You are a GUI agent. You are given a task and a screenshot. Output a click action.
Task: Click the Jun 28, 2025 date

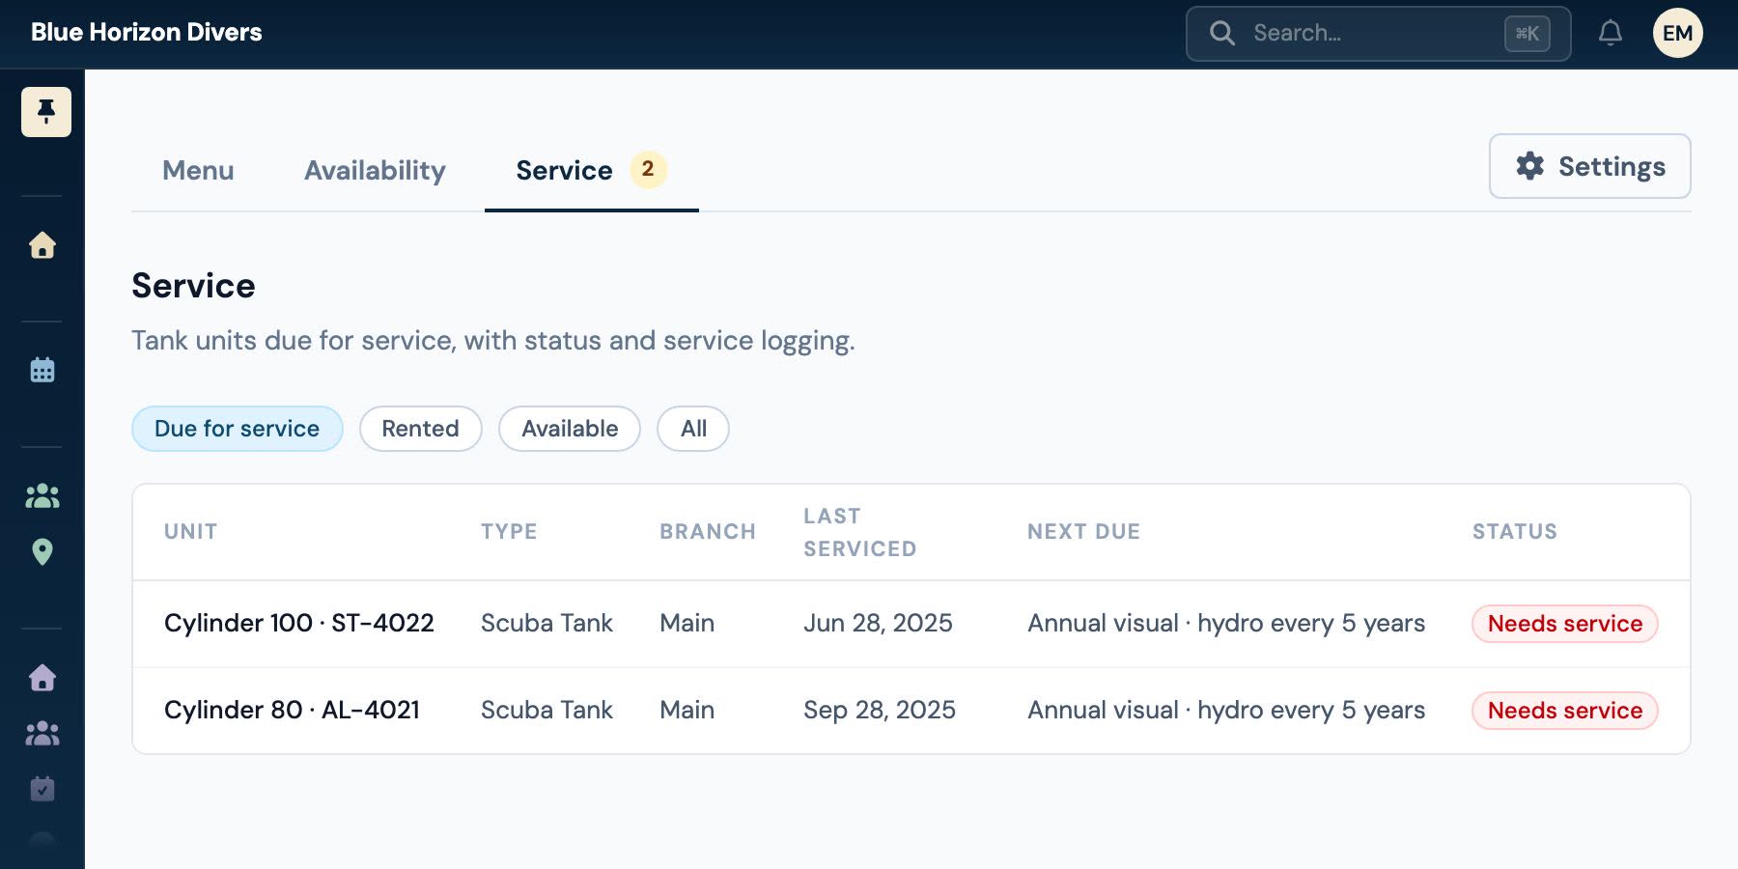(879, 624)
